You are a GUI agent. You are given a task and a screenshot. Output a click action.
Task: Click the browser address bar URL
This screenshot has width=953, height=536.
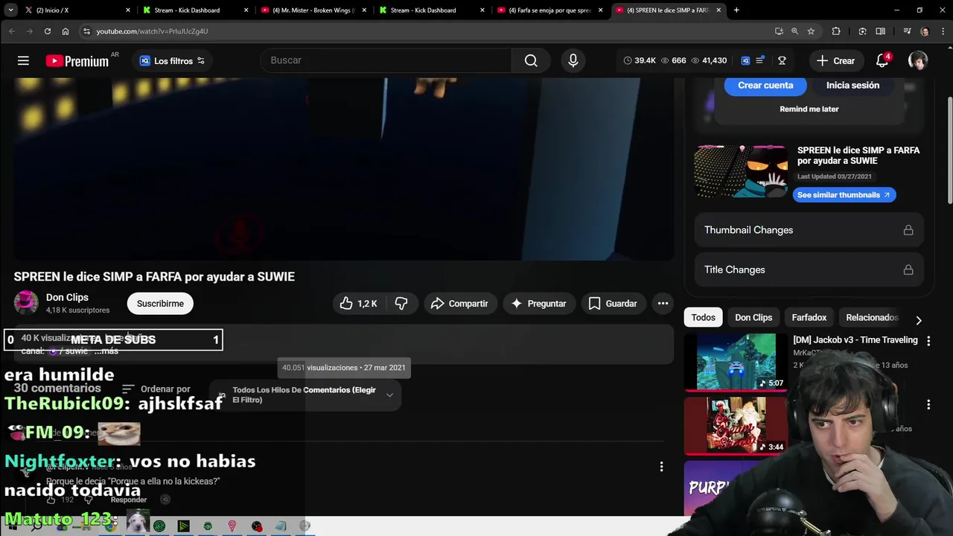click(x=152, y=31)
